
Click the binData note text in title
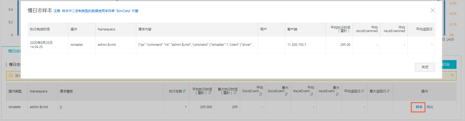pos(96,11)
